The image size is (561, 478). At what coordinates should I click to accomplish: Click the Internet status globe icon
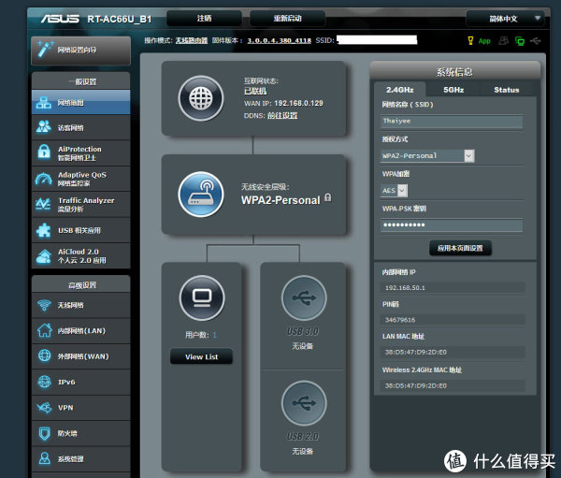(201, 98)
